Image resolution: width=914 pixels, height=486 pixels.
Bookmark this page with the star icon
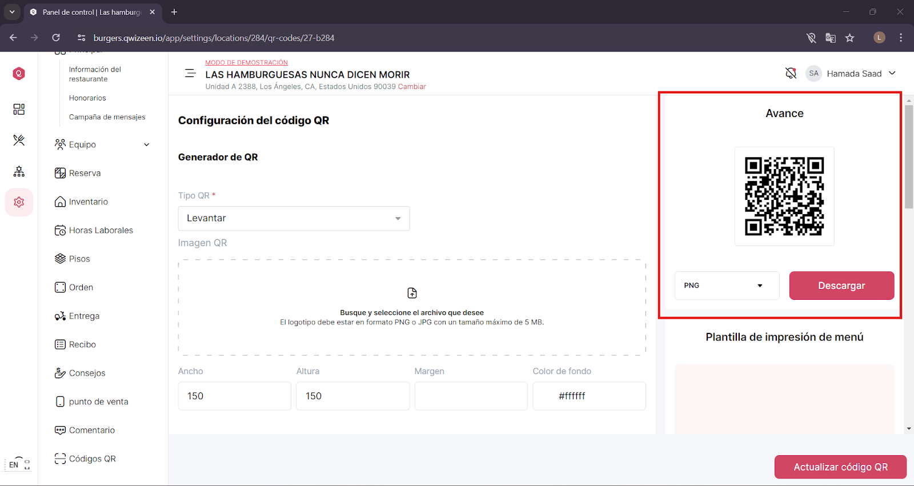tap(850, 38)
